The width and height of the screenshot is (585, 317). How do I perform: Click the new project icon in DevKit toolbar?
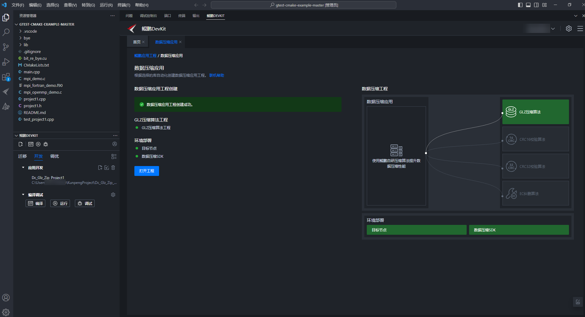(21, 144)
